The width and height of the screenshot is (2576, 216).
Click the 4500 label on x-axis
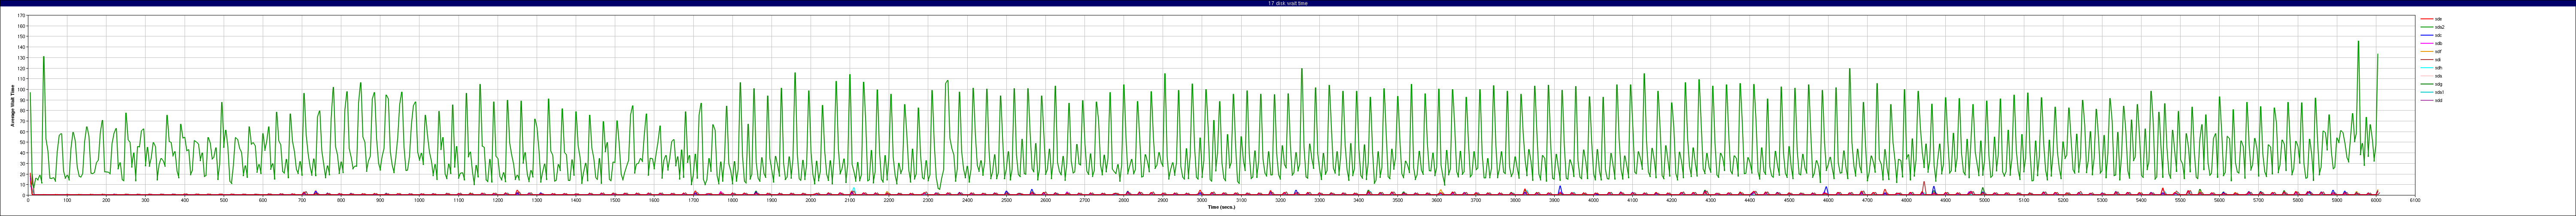tap(1788, 200)
